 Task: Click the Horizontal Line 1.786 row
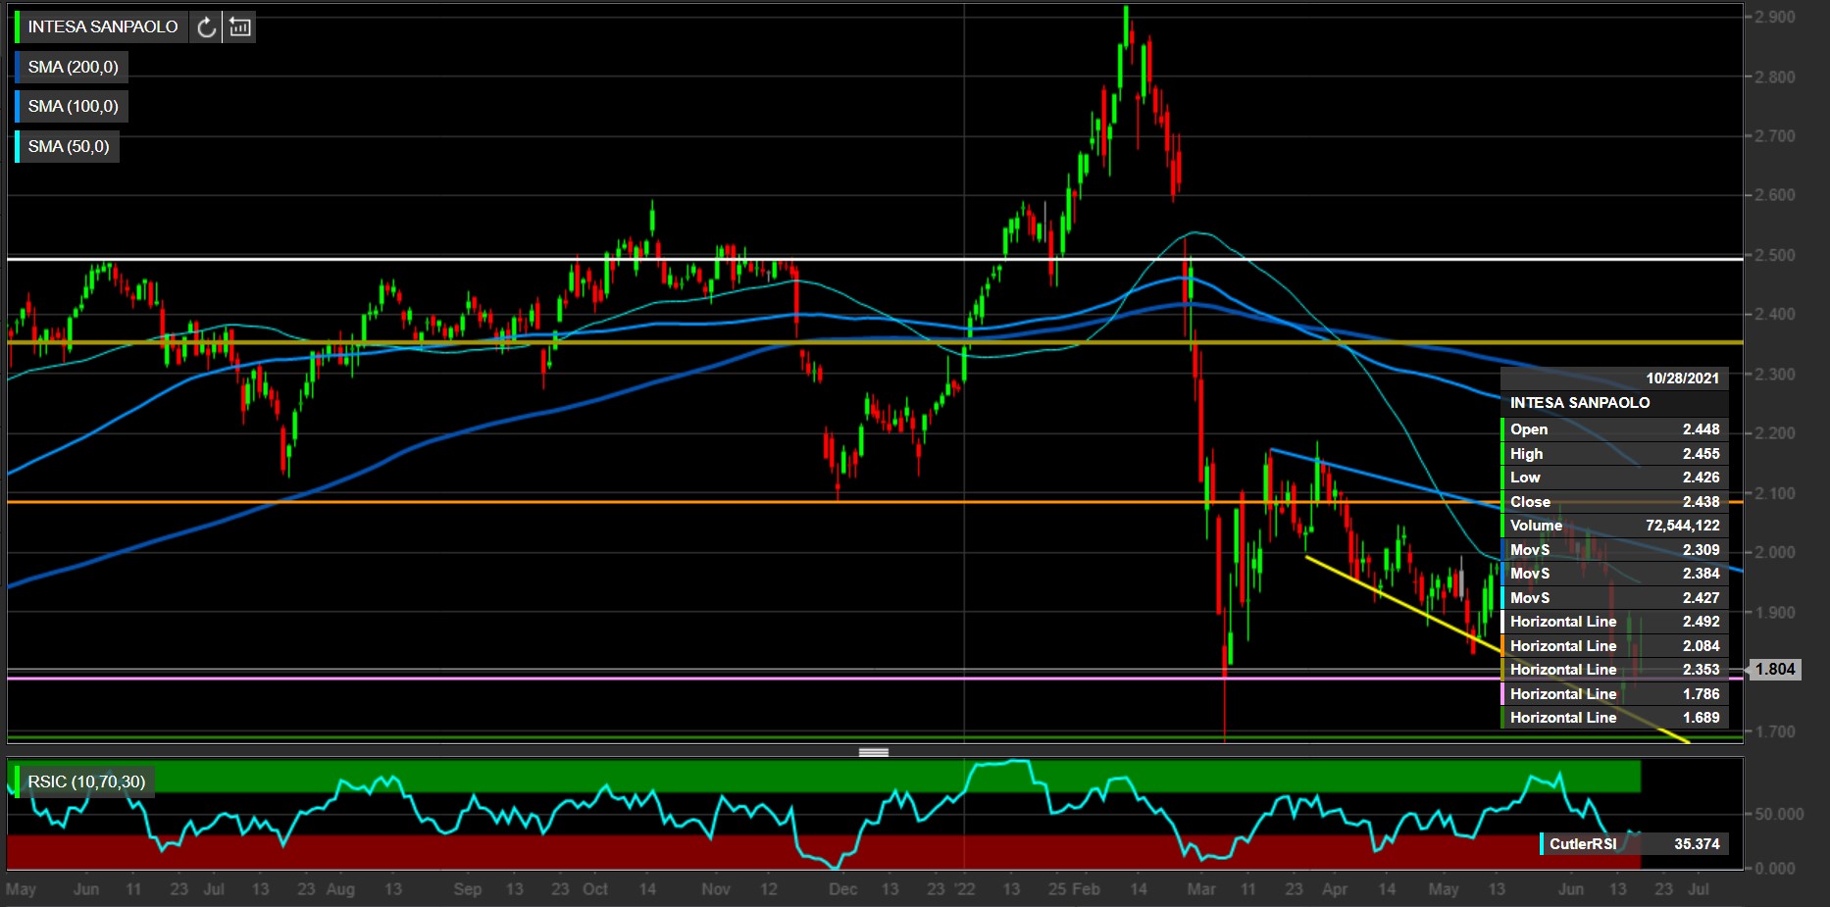click(1614, 694)
